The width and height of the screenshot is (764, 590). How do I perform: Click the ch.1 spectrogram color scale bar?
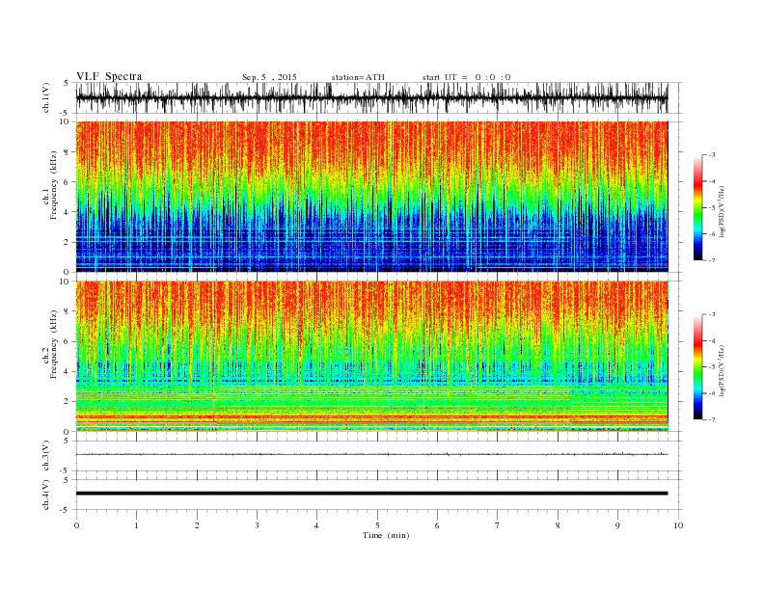(x=697, y=208)
